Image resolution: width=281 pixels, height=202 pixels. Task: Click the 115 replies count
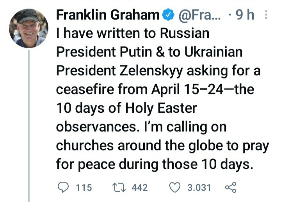(84, 188)
